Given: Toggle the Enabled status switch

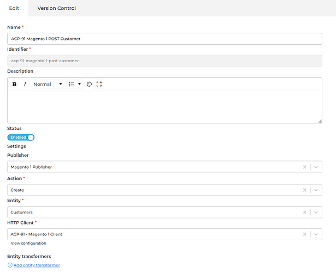Looking at the screenshot, I should tap(21, 137).
